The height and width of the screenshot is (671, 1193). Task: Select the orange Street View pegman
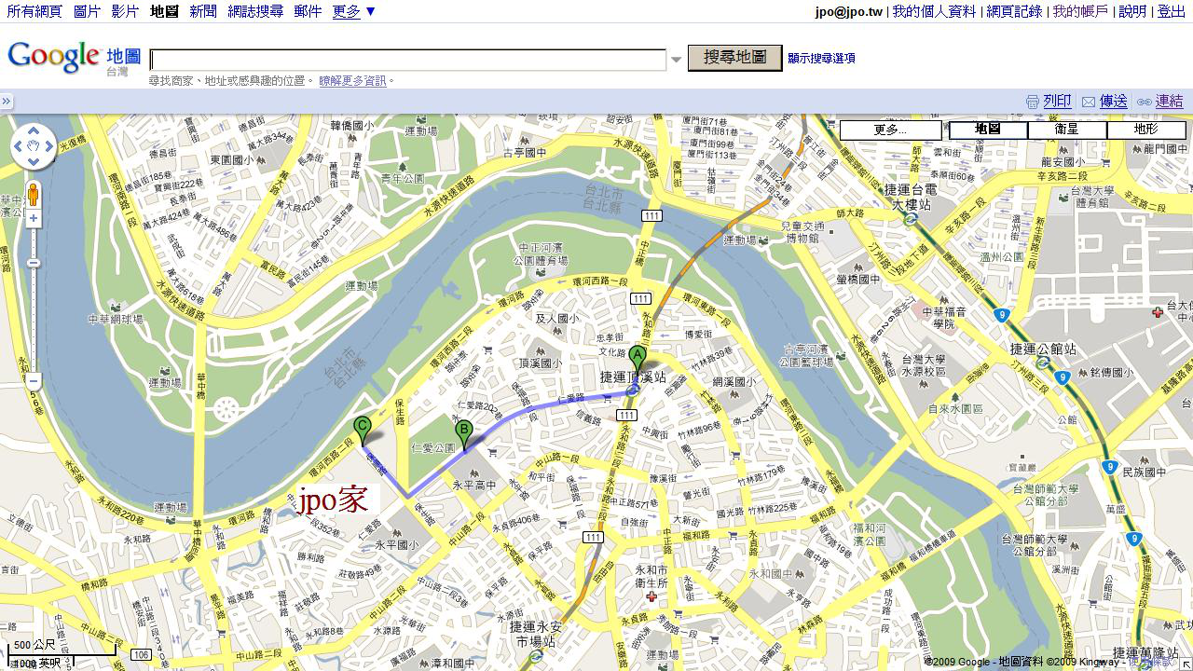tap(34, 196)
